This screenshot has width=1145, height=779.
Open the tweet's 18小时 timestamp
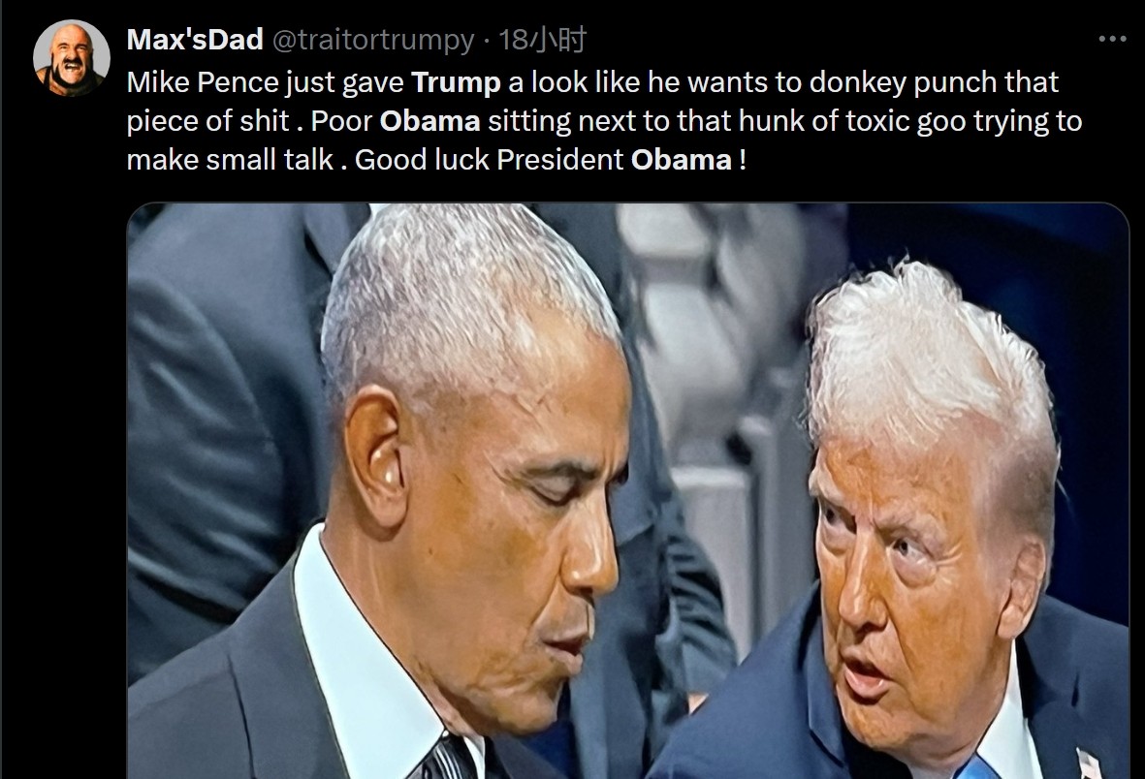(x=542, y=40)
